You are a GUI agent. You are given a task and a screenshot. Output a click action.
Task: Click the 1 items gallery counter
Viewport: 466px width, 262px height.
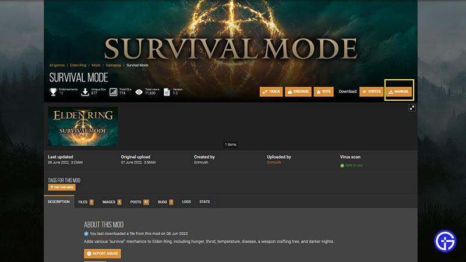tap(230, 144)
